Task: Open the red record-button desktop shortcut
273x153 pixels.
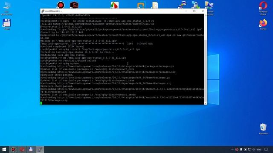Action: click(61, 5)
